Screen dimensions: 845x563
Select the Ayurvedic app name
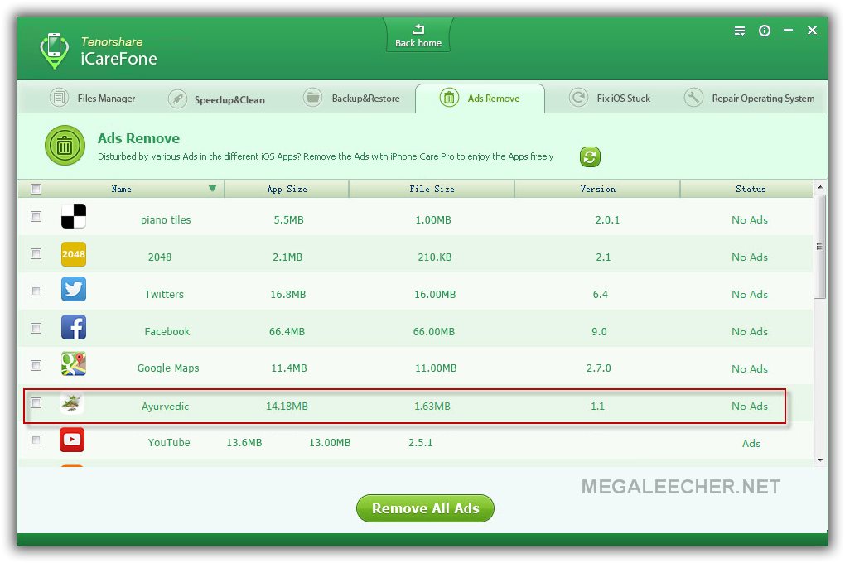[x=165, y=407]
